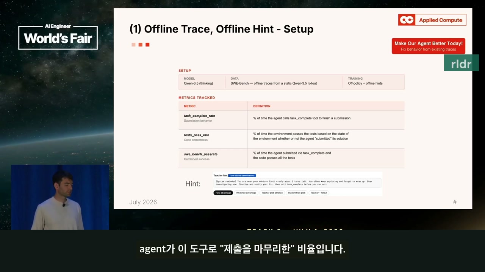The image size is (485, 272).
Task: Click the 'July 2026' footer date
Action: point(143,202)
